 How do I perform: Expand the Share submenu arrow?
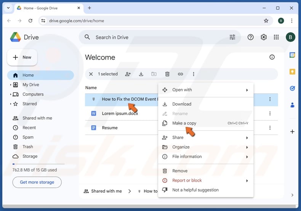coord(247,138)
